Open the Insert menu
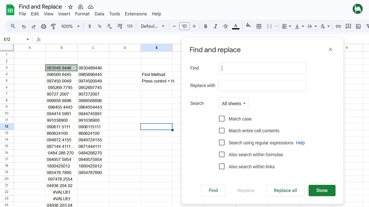Viewport: 369px width, 207px height. [64, 14]
